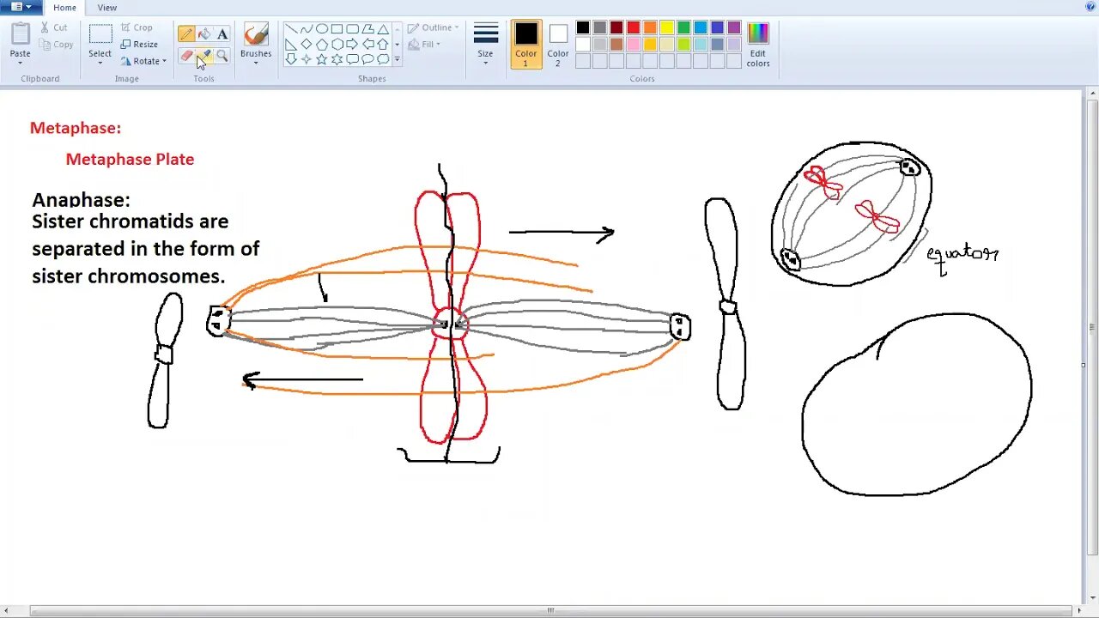Select the Eraser tool
1099x618 pixels.
pyautogui.click(x=186, y=56)
